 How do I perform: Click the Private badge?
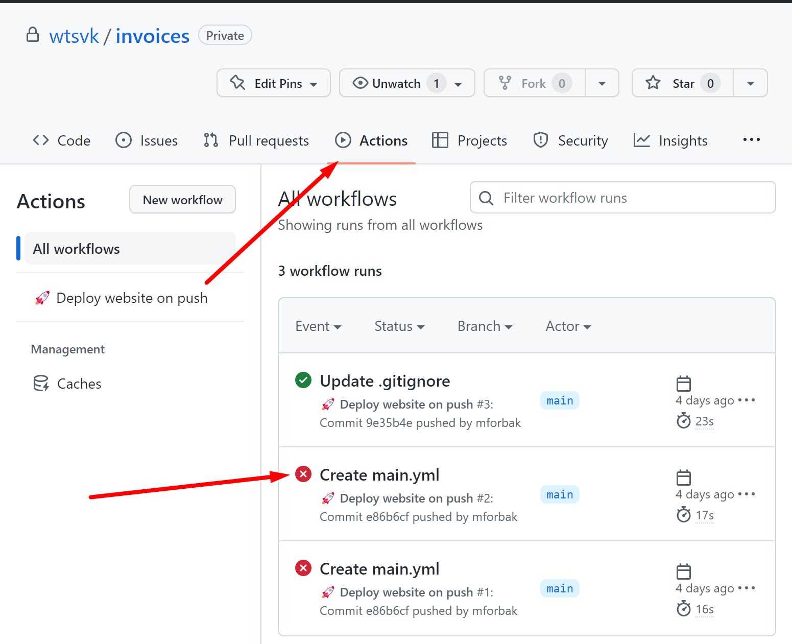tap(225, 35)
